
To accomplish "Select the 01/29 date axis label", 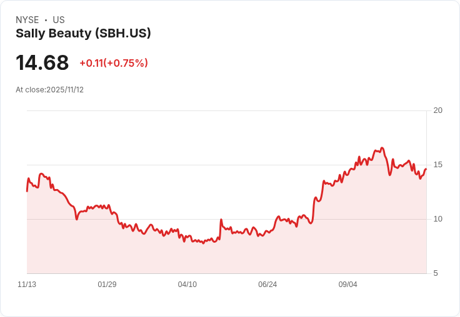I will (107, 285).
